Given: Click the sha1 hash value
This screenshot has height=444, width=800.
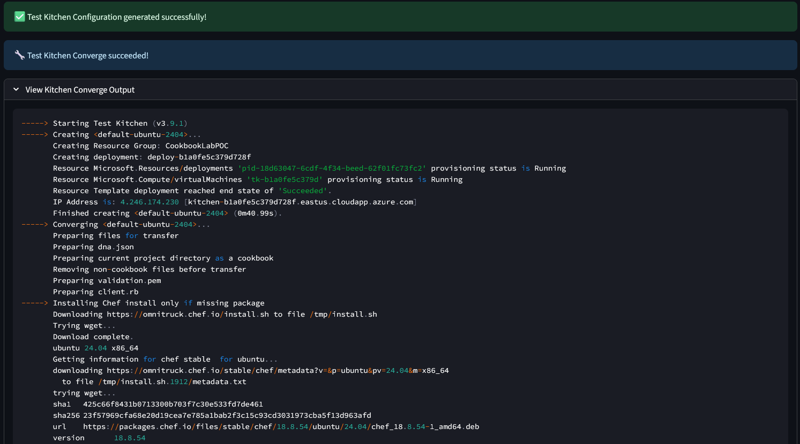Looking at the screenshot, I should (173, 404).
